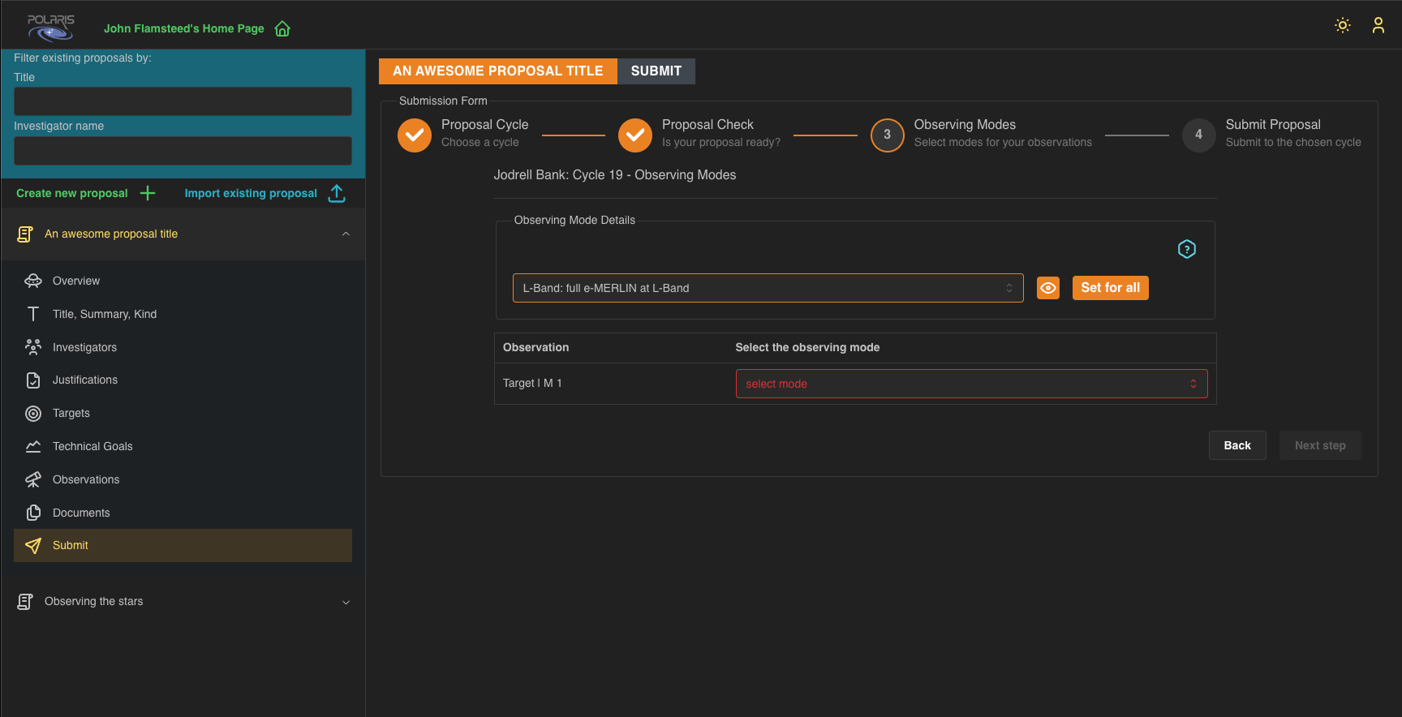Go to the Documents section

(x=81, y=513)
